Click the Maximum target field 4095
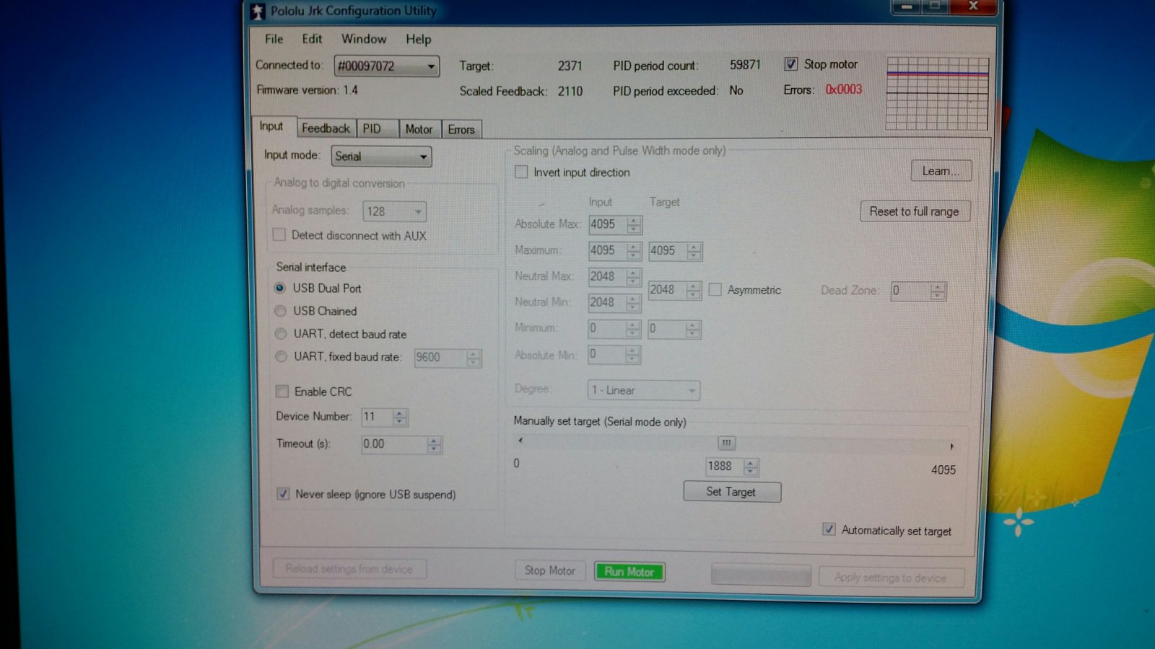This screenshot has height=649, width=1155. point(668,251)
